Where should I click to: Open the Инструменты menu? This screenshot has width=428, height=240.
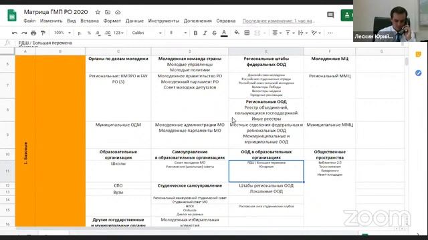tap(163, 21)
